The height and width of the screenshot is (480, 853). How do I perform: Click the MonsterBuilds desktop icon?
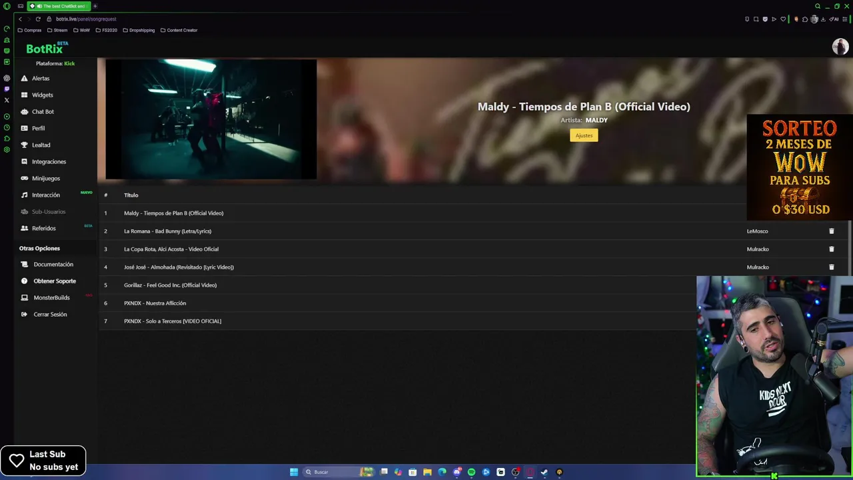pos(25,298)
